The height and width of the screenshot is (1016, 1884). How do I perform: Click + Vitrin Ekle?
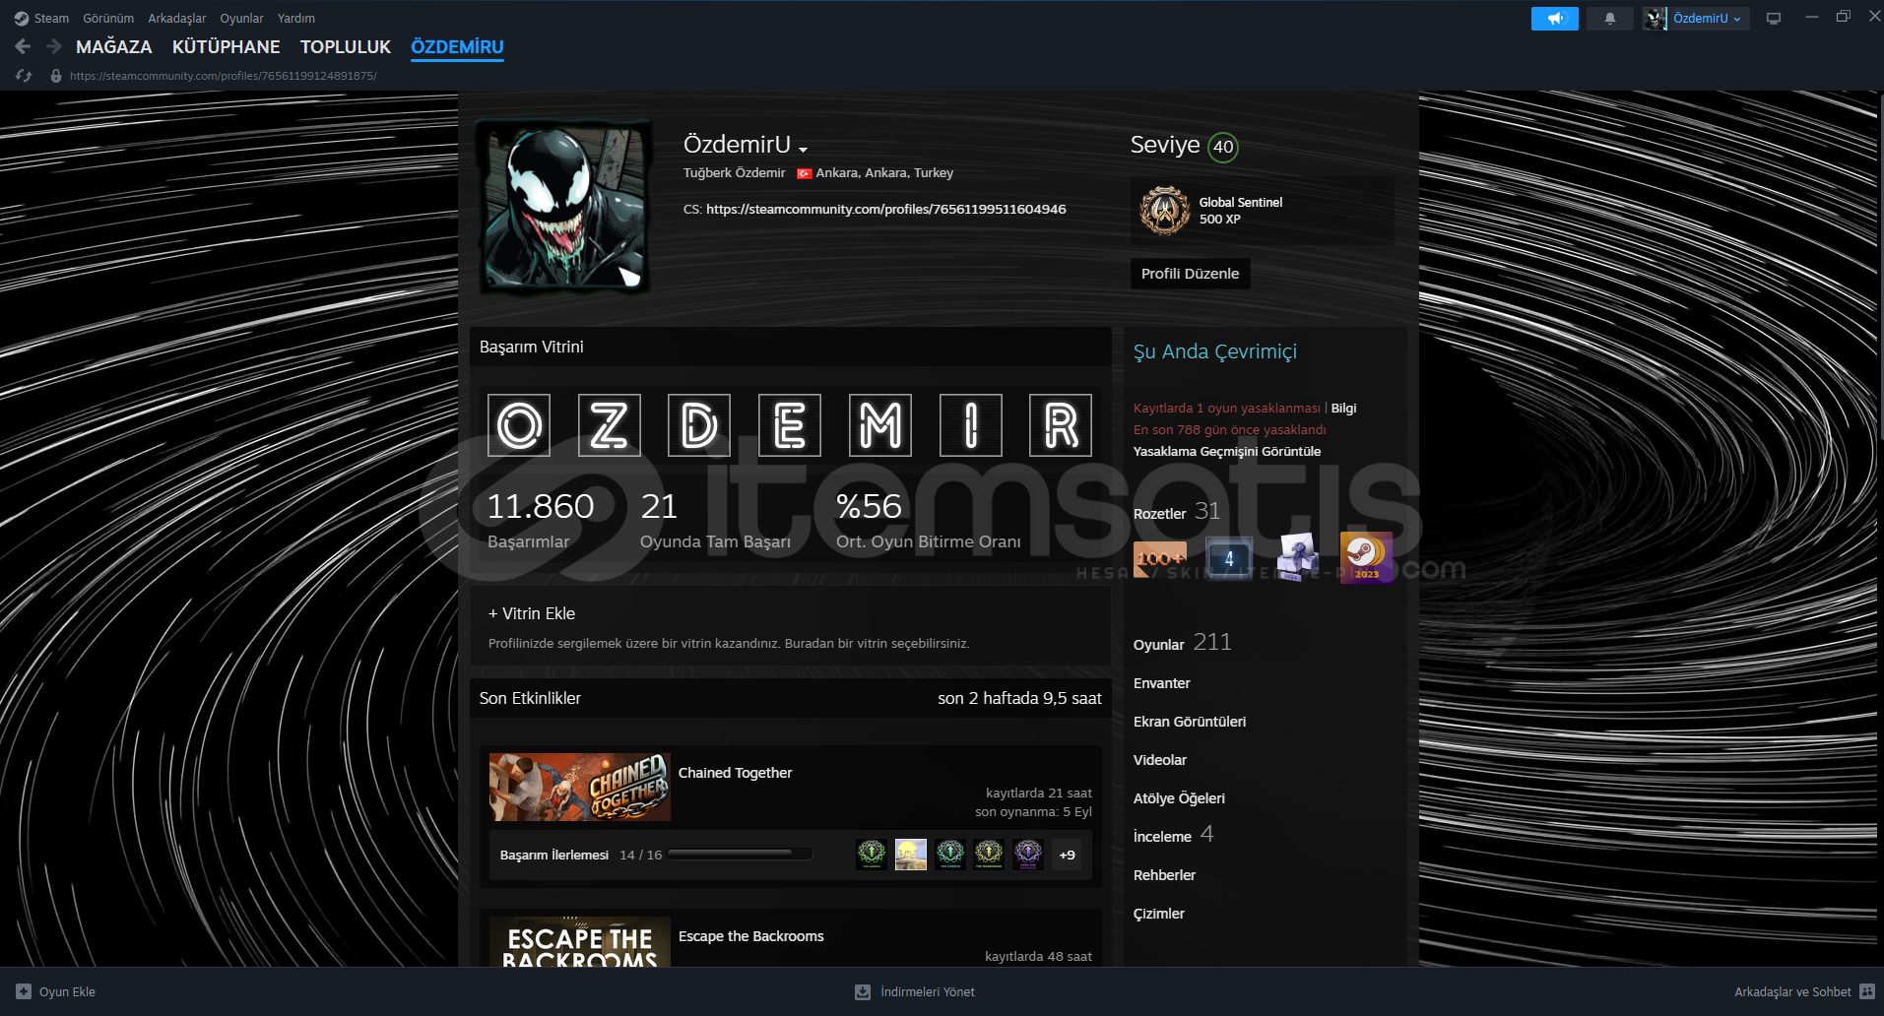(x=532, y=613)
